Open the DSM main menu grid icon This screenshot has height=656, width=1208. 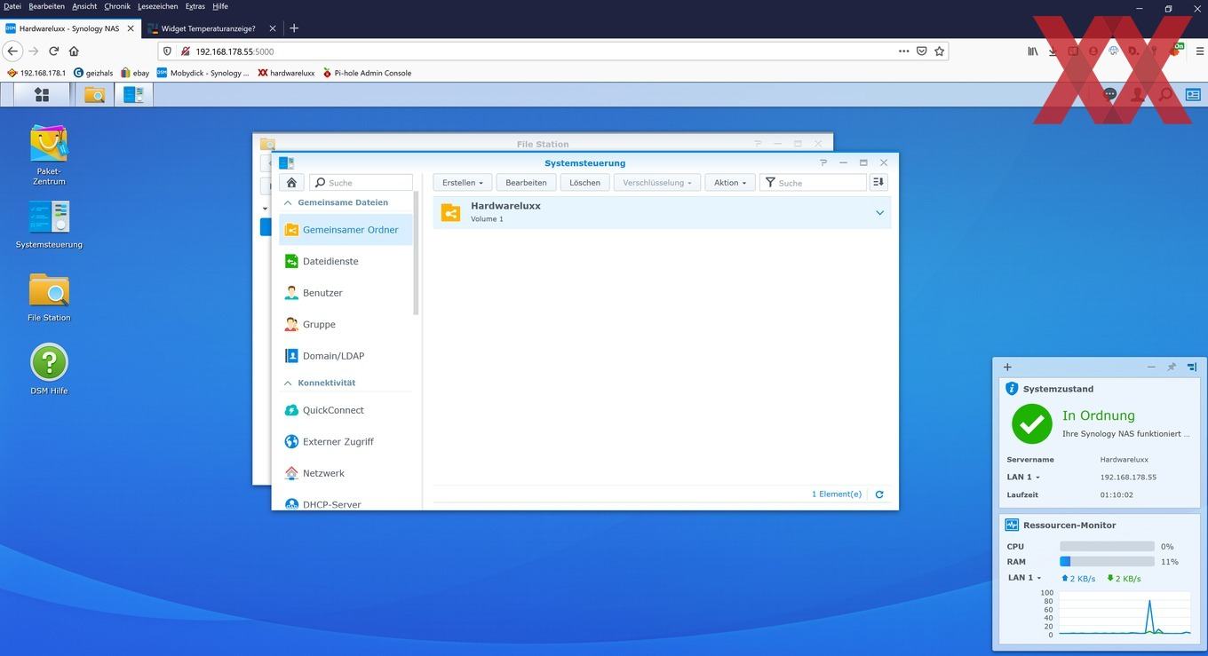click(x=42, y=94)
